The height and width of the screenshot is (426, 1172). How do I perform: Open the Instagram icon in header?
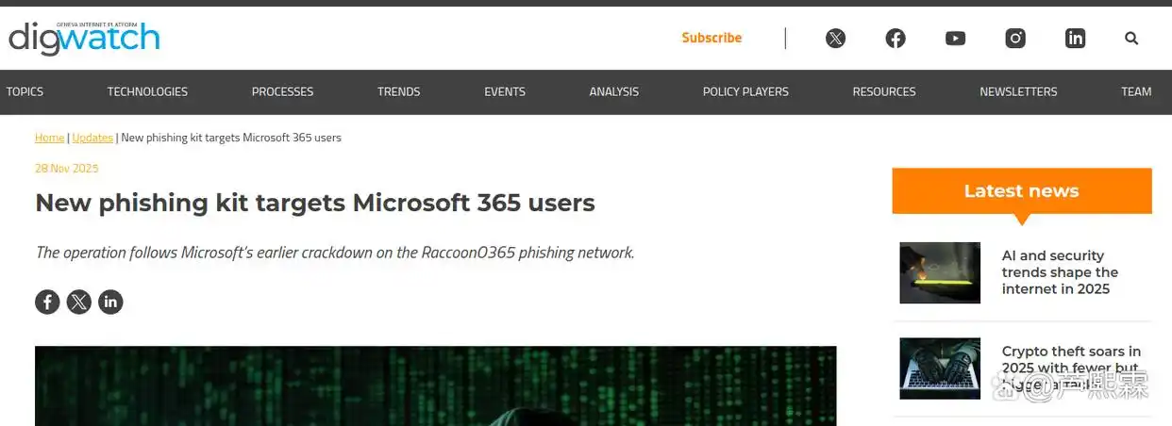pyautogui.click(x=1015, y=39)
